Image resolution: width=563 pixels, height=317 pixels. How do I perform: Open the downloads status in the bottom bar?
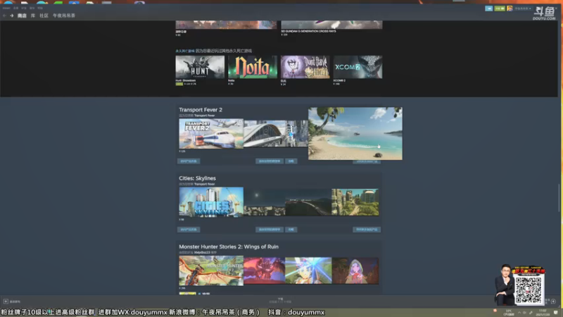(280, 301)
